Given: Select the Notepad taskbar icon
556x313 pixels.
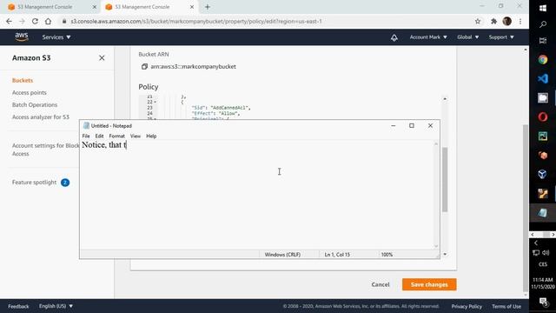Looking at the screenshot, I should click(542, 212).
